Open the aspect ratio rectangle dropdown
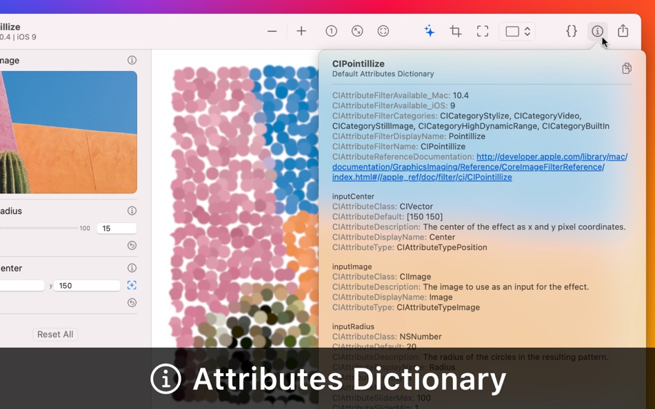655x409 pixels. point(517,31)
